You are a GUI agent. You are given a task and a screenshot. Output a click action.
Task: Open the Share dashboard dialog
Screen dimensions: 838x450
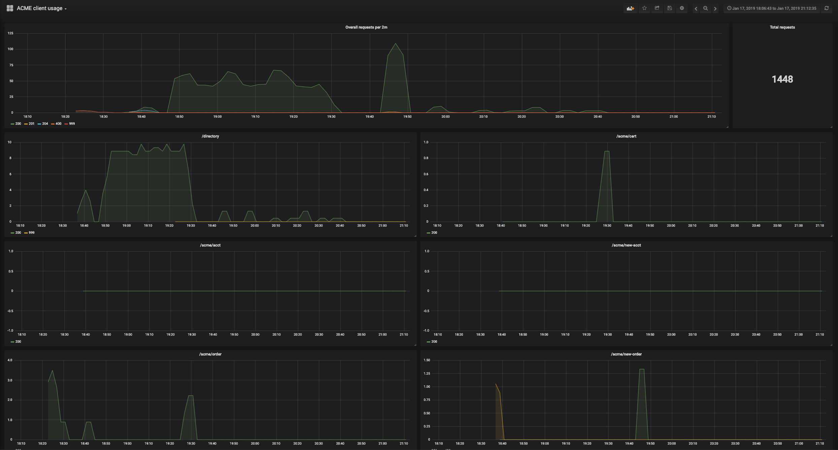pyautogui.click(x=657, y=8)
